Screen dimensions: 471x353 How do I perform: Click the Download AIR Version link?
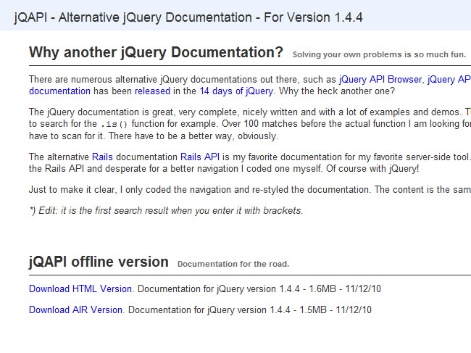[75, 310]
